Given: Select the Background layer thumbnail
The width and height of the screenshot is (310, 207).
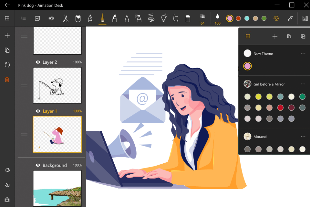Looking at the screenshot, I should point(57,189).
